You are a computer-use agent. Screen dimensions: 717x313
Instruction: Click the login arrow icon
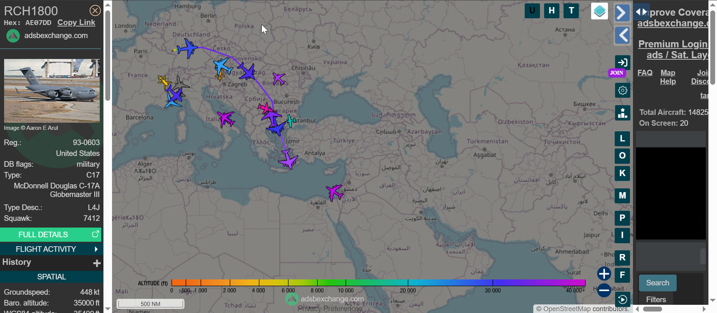coord(623,62)
